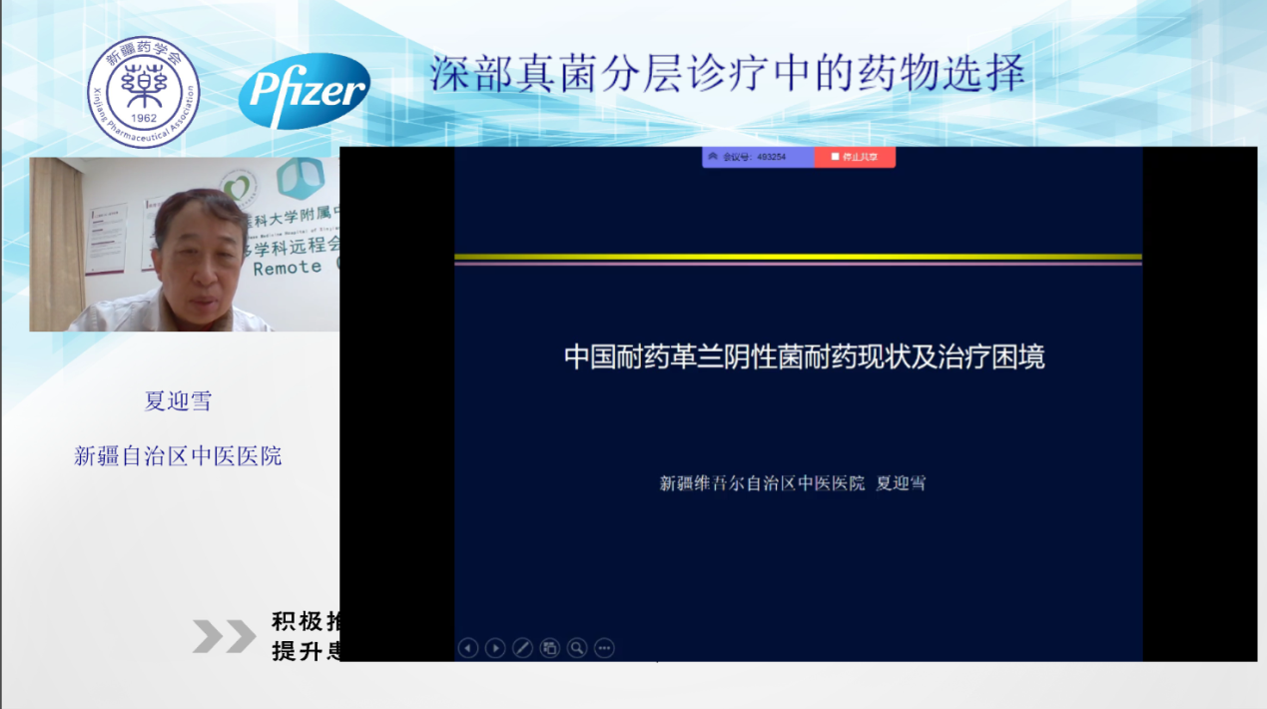Click the slide title 中国耐药革兰阴性菌耐药现状及治疗困境
This screenshot has height=709, width=1267.
[x=804, y=357]
